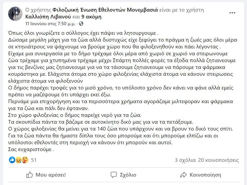Screen dimensions: 247x185
Task: Click the sad face reaction icon
Action: pos(19,160)
